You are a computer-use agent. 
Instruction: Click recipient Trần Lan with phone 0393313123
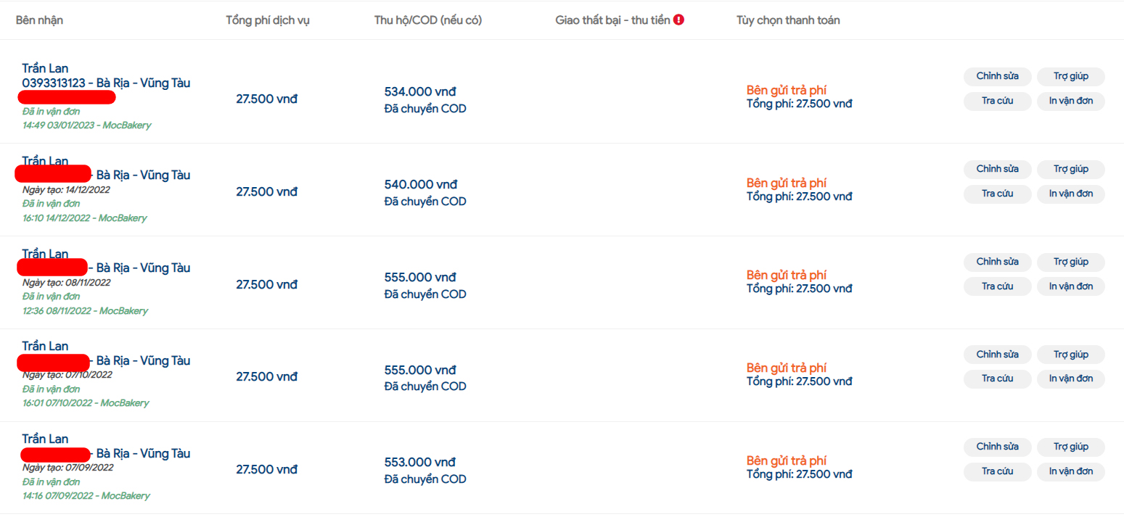tap(45, 68)
